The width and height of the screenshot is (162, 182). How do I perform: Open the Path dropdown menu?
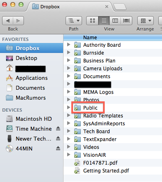pyautogui.click(x=74, y=21)
